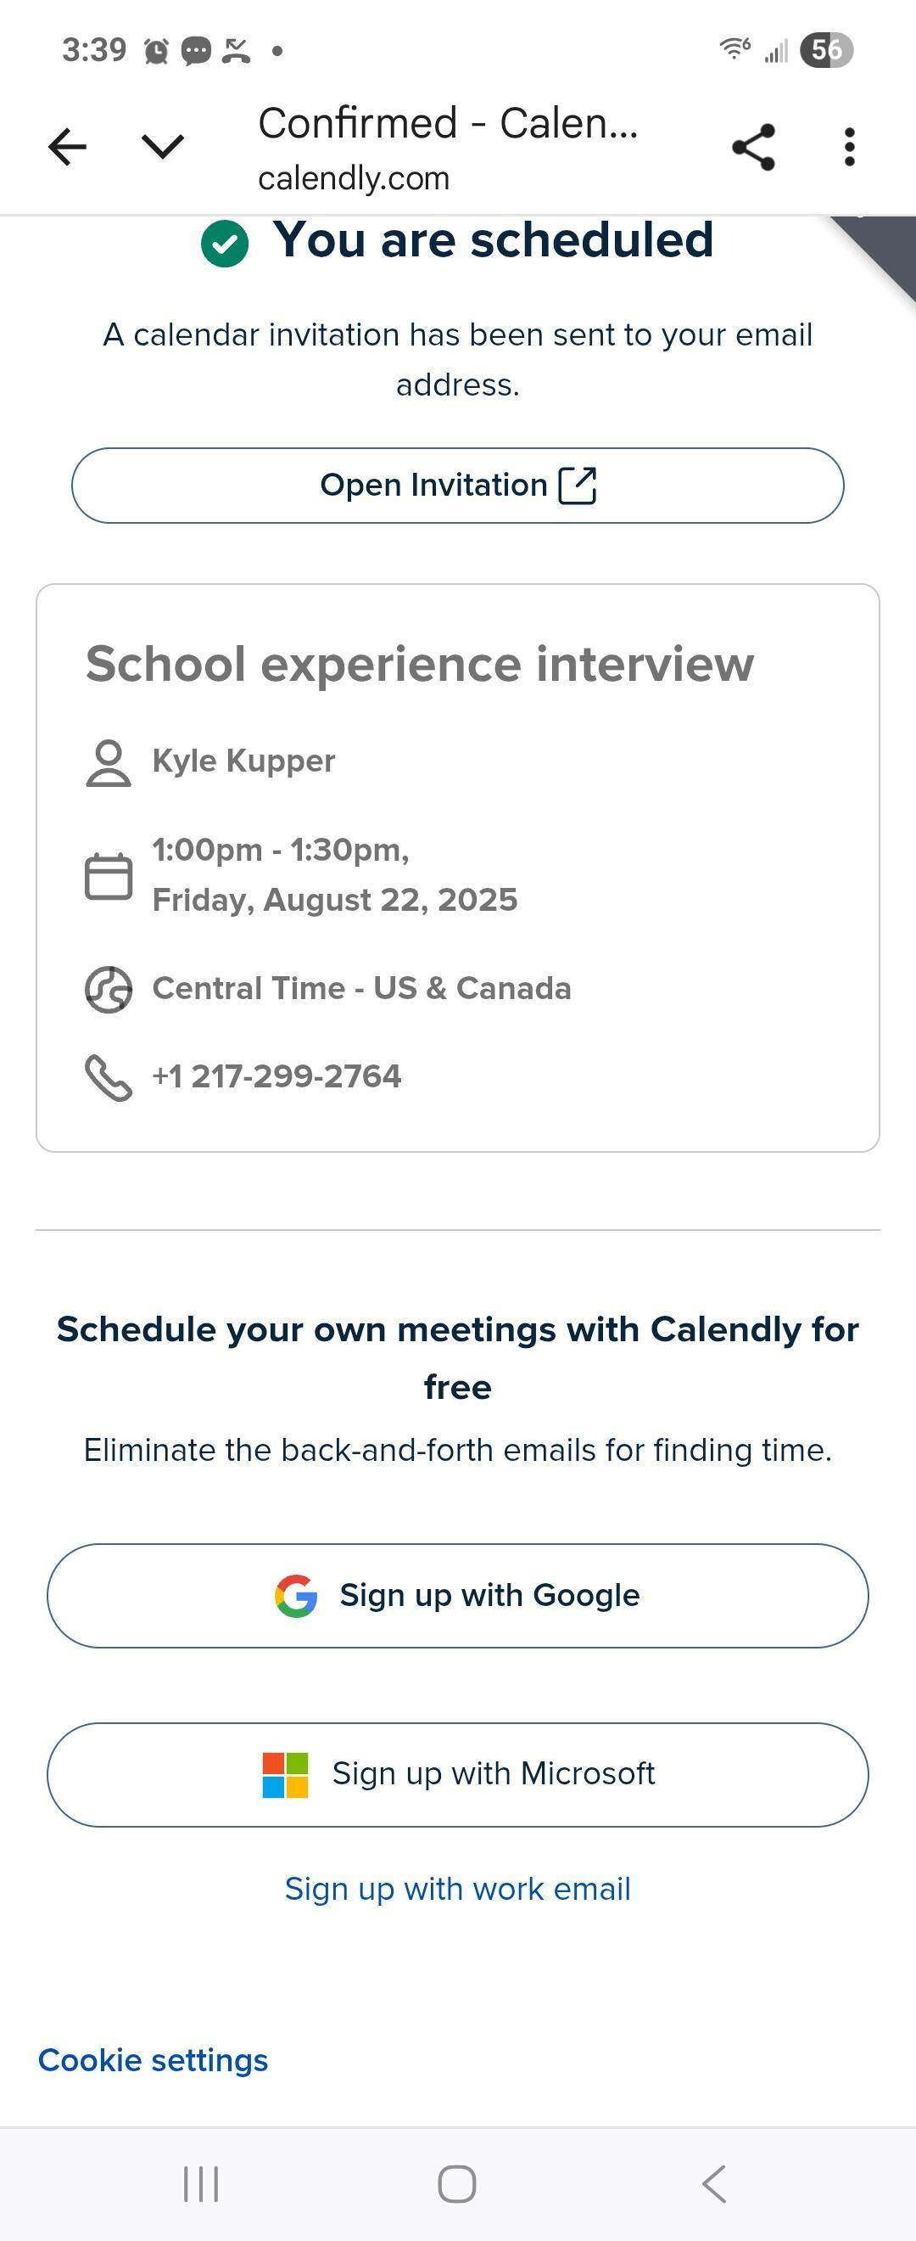Tap the person icon beside Kyle Kupper

pyautogui.click(x=109, y=763)
